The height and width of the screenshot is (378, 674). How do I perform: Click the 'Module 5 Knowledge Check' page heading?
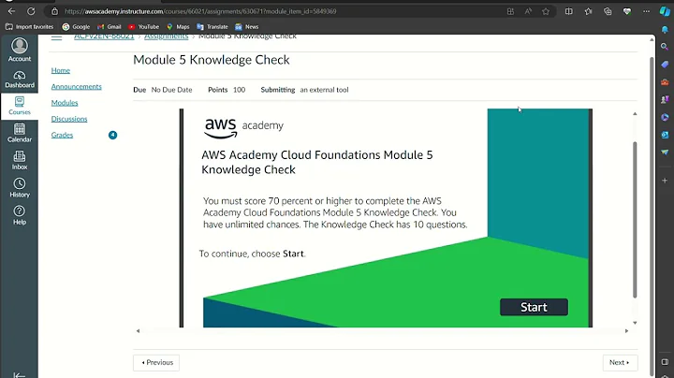[x=212, y=60]
